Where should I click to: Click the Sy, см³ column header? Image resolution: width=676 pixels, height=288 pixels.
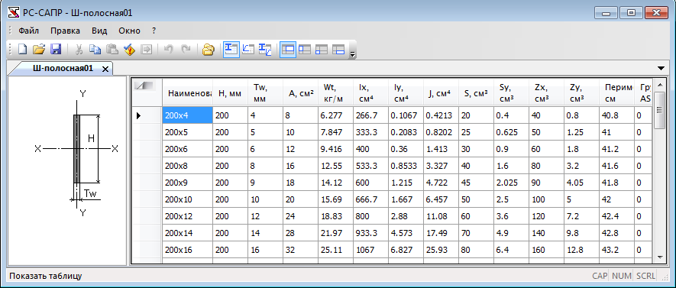(511, 92)
